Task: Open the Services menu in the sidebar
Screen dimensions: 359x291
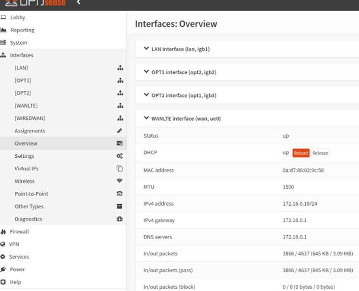Action: click(19, 257)
